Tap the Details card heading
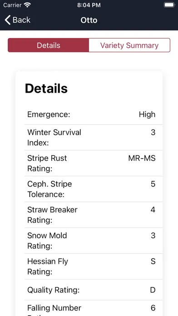 pos(46,88)
